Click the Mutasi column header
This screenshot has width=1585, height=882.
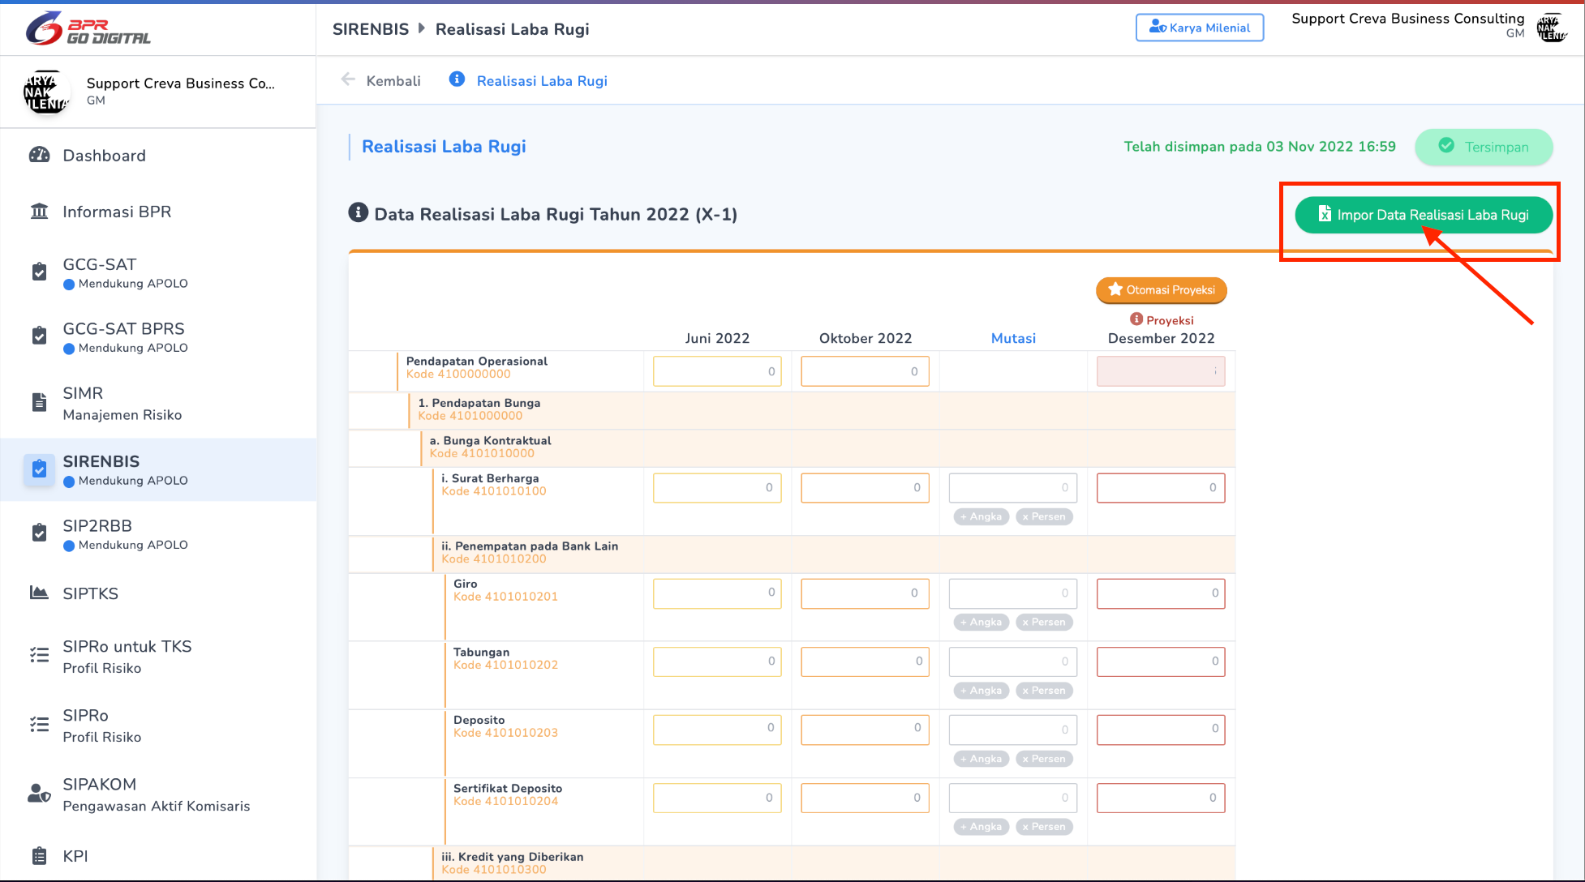coord(1013,338)
